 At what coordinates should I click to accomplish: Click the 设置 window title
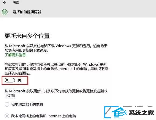16,2
